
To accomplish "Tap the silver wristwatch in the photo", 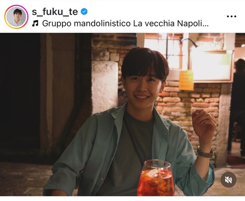I will tap(206, 152).
